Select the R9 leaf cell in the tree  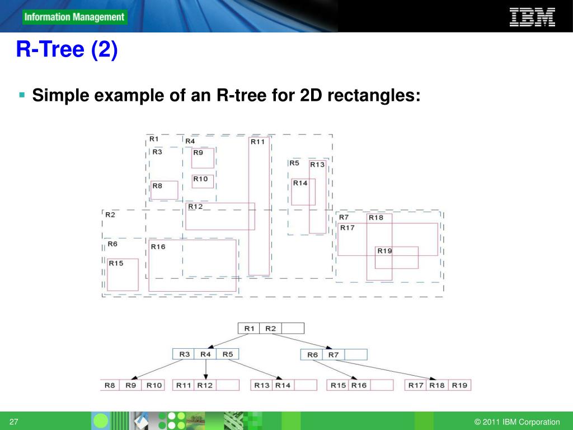coord(131,385)
